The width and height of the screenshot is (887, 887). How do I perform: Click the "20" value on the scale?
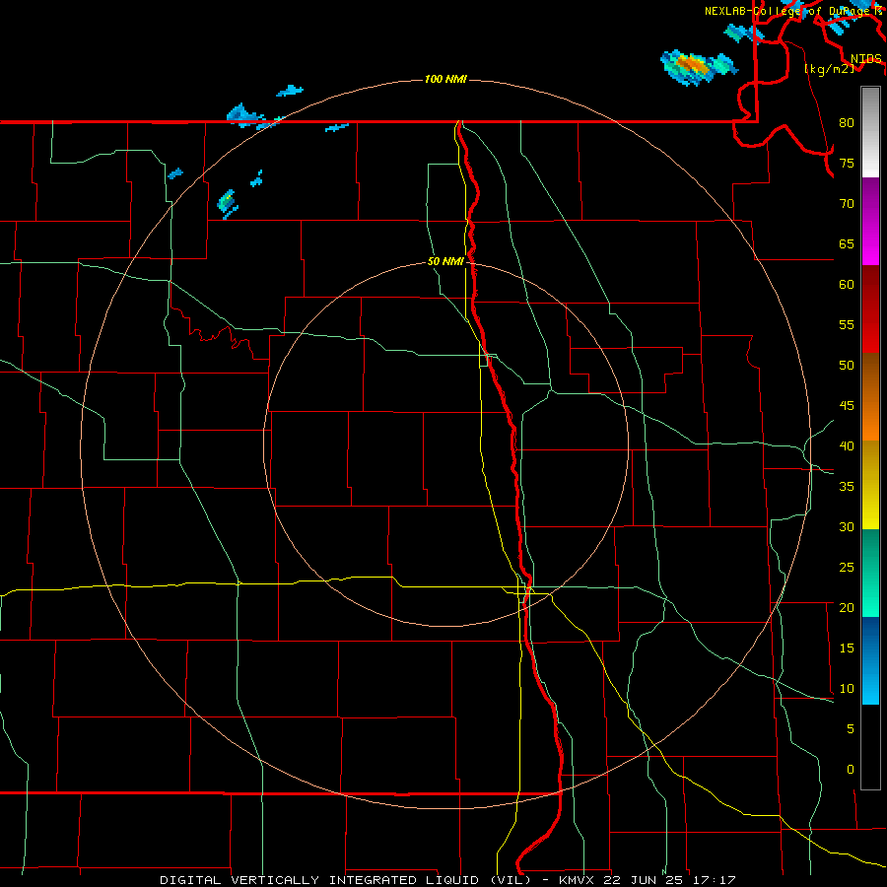847,608
